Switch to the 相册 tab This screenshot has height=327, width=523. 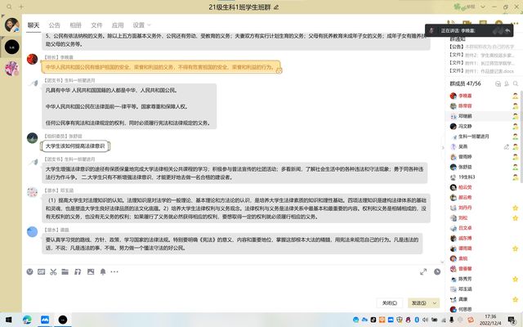click(75, 25)
